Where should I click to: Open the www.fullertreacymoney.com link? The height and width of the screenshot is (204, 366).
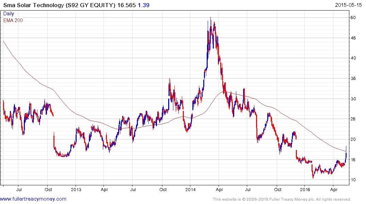(33, 199)
